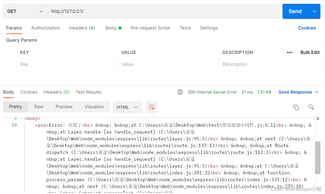Click the Description input cell
The image size is (325, 194).
click(271, 65)
